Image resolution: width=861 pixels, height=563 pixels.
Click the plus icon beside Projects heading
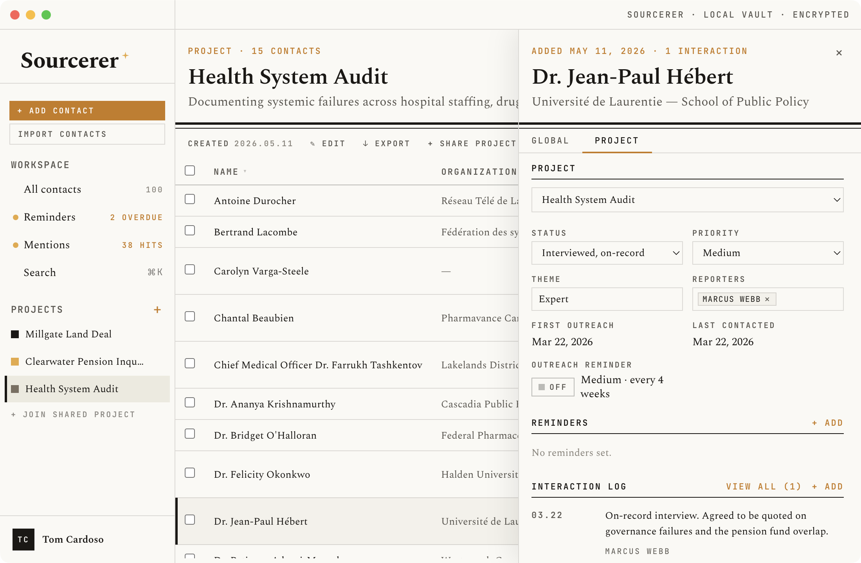coord(157,310)
